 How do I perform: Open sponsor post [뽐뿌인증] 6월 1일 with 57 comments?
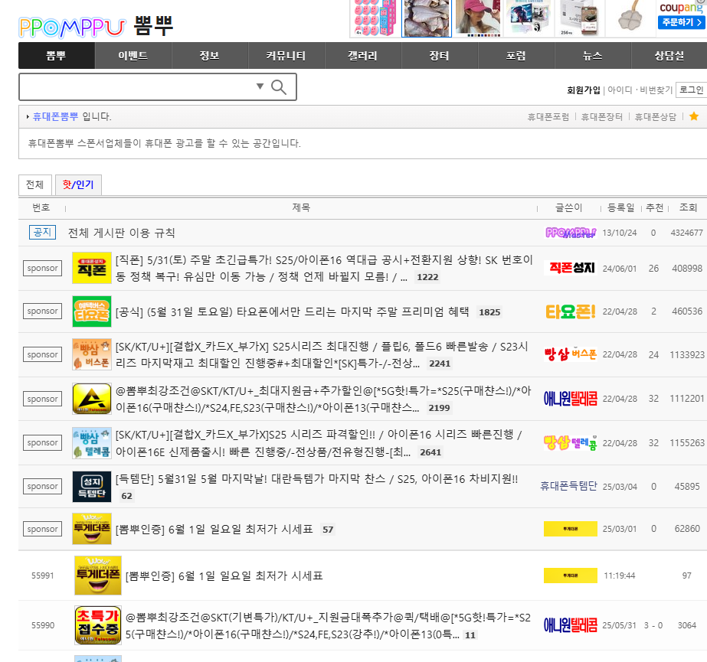pyautogui.click(x=214, y=529)
